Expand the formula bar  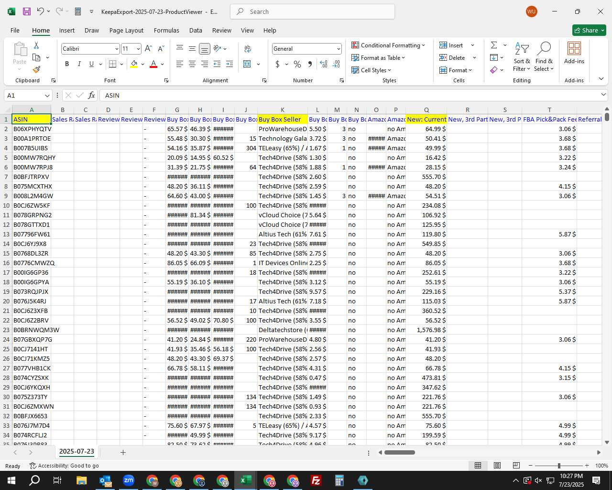[x=603, y=95]
